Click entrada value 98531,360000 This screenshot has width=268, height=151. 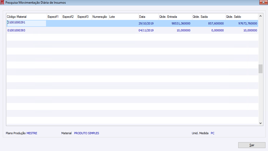tap(181, 23)
